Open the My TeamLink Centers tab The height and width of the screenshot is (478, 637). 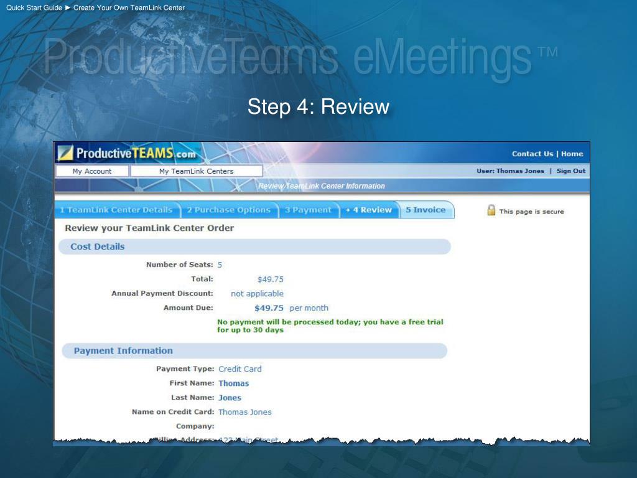click(196, 171)
